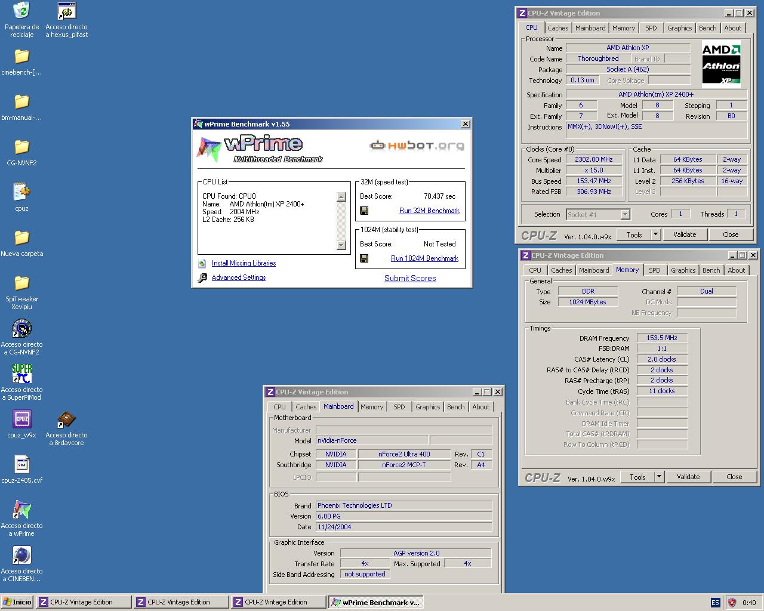Switch to About tab in Mainboard window
The height and width of the screenshot is (611, 764).
(480, 407)
